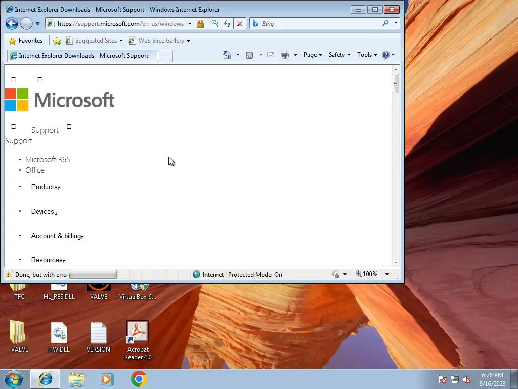Select the Internet Explorer Downloads tab
518x389 pixels.
[x=82, y=56]
